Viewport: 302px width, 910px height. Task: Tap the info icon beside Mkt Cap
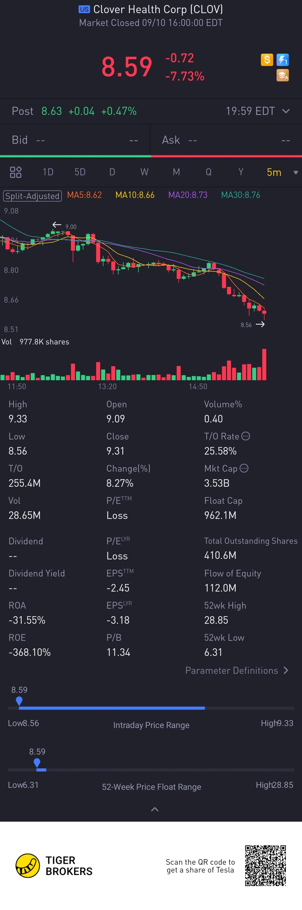pos(244,468)
